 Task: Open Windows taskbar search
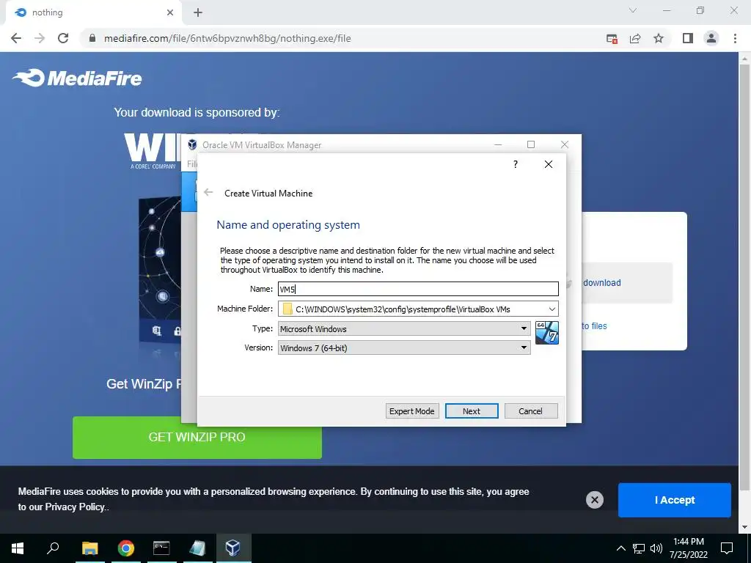coord(53,548)
